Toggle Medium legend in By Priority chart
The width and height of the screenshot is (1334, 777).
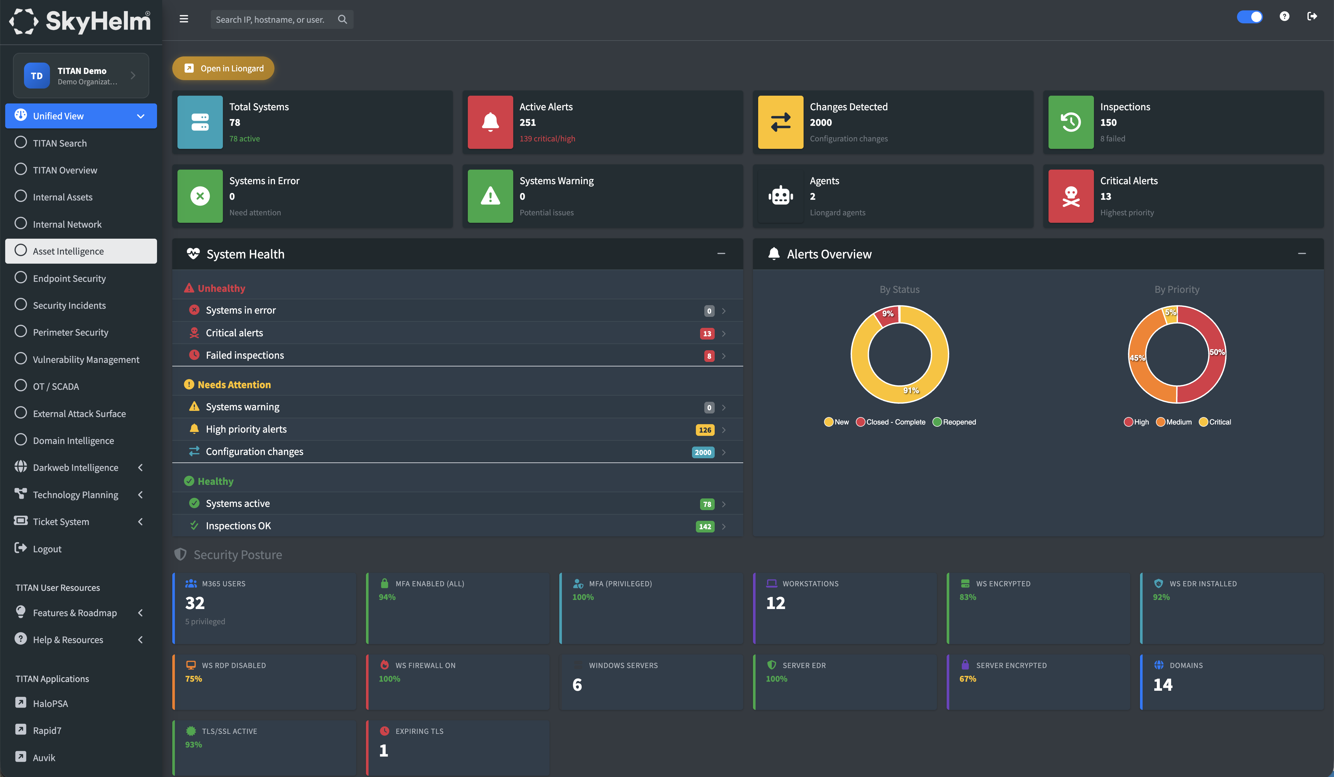point(1174,422)
